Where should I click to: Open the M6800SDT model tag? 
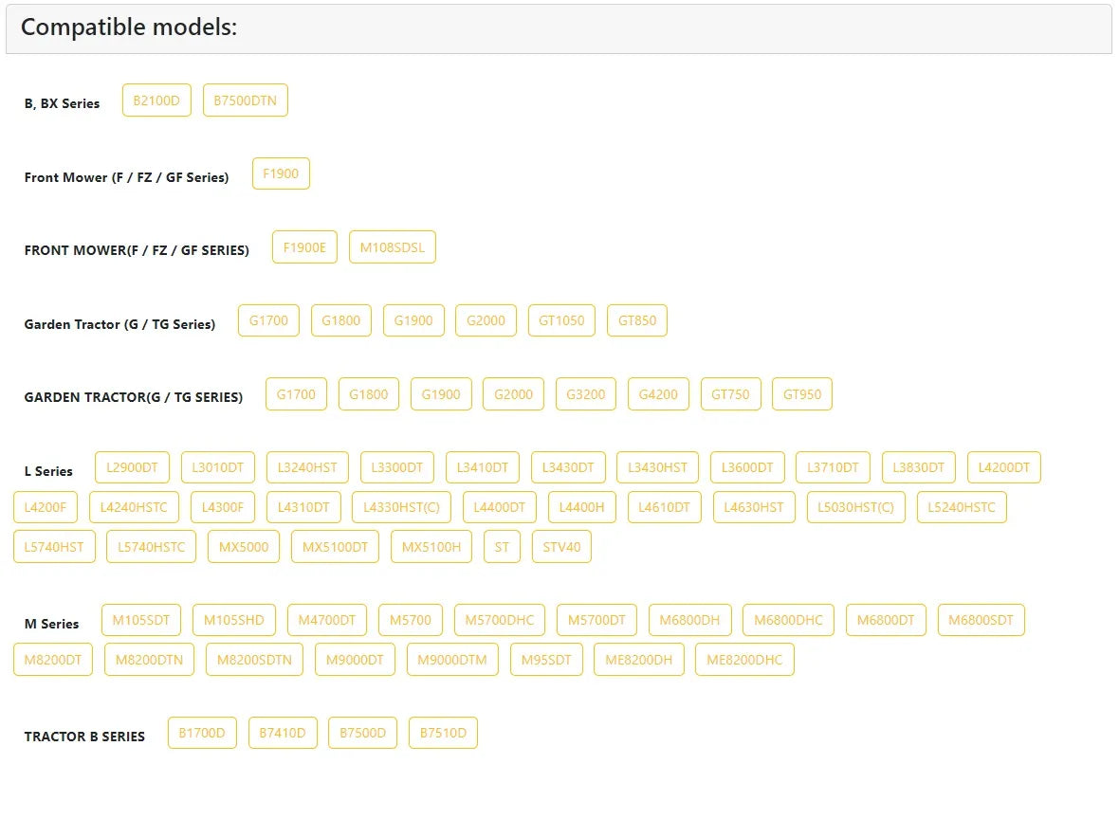981,620
